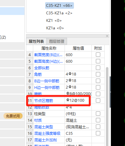Tick the 附加 checkbox for 混凝土强度等级

(98, 133)
